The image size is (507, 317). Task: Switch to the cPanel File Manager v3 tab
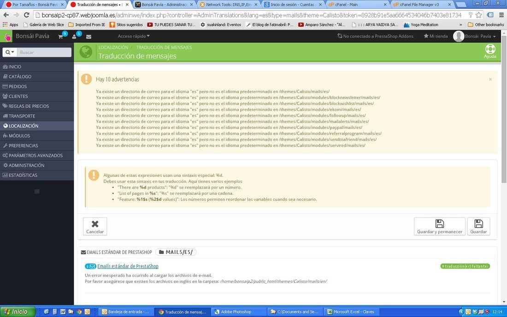pos(422,5)
